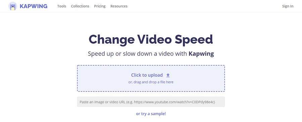Click the dashed border of the upload box
Viewport: 302px width, 122px height.
coord(151,66)
